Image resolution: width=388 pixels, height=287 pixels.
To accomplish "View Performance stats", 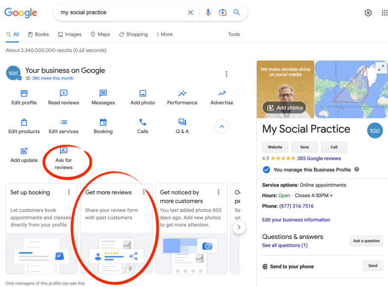I will point(182,98).
